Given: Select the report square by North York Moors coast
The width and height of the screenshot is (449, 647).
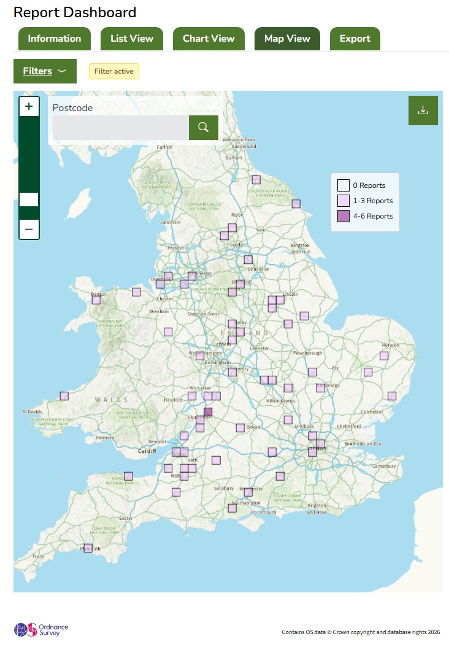Looking at the screenshot, I should pos(296,204).
